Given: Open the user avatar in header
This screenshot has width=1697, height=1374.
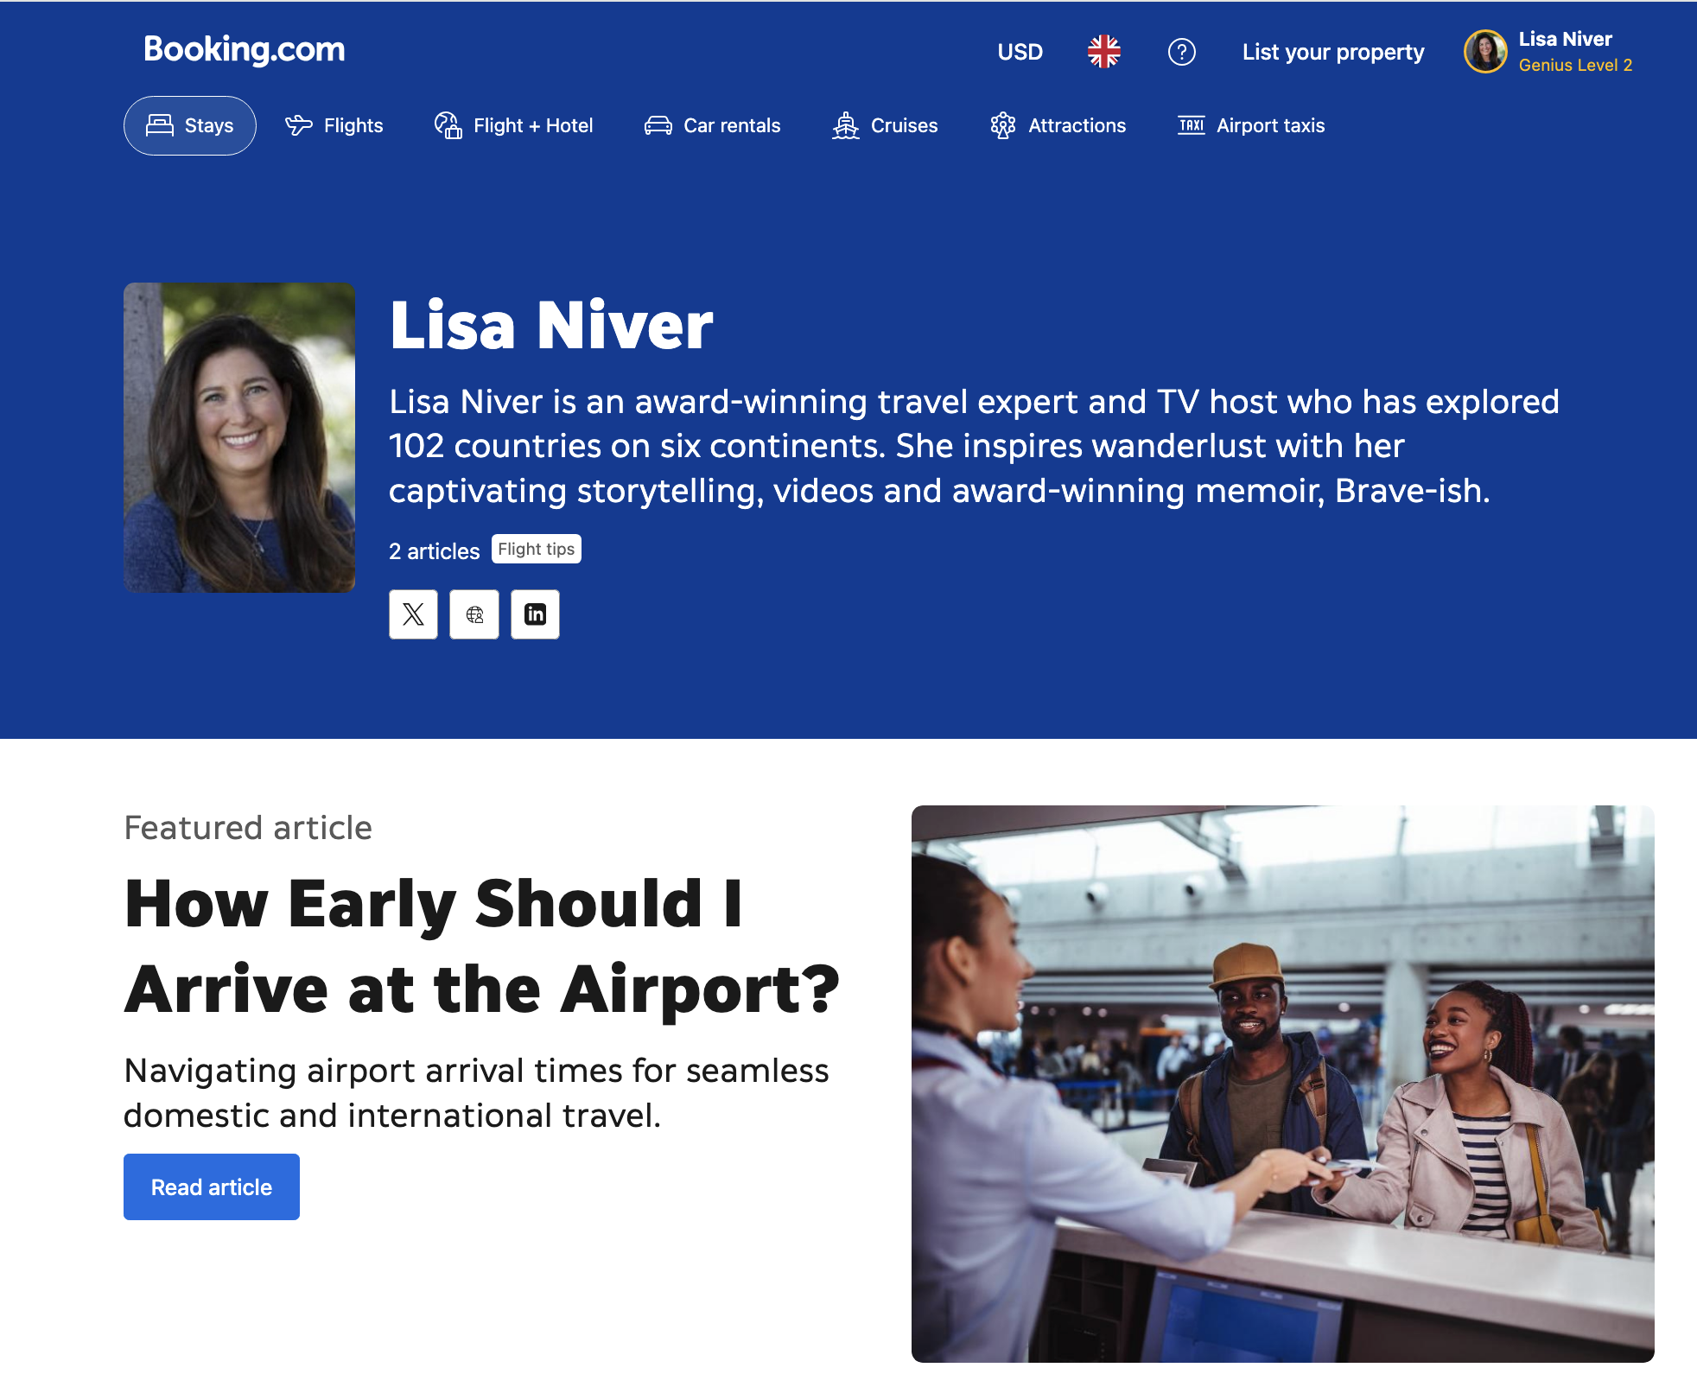Looking at the screenshot, I should (1485, 52).
